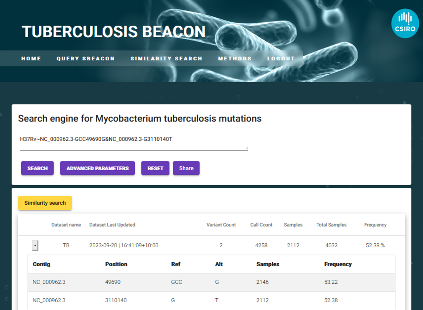The width and height of the screenshot is (423, 310).
Task: Open the Methods page
Action: (x=235, y=59)
